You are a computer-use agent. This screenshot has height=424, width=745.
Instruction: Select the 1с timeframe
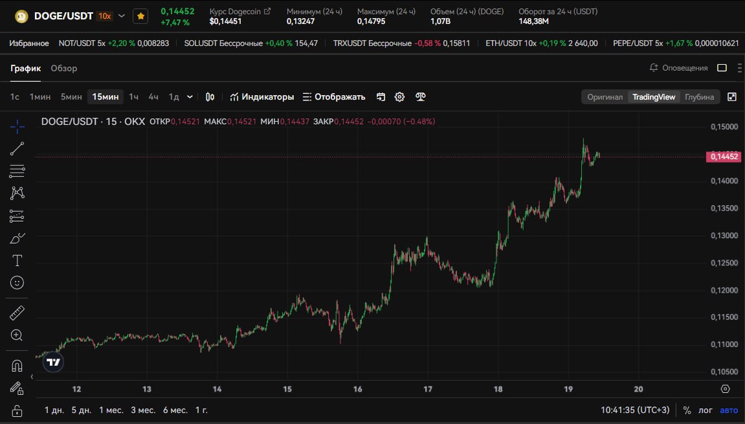click(15, 97)
